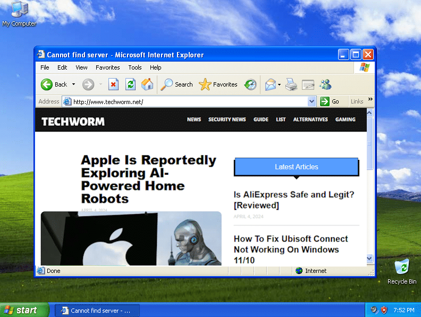Image resolution: width=421 pixels, height=317 pixels.
Task: Click the scrollbar down arrow
Action: [369, 258]
